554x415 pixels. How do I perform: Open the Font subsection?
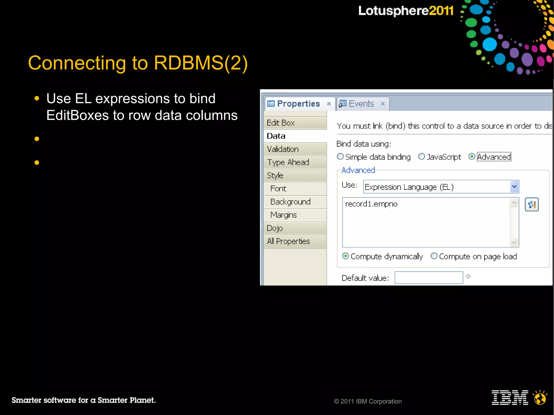[295, 189]
